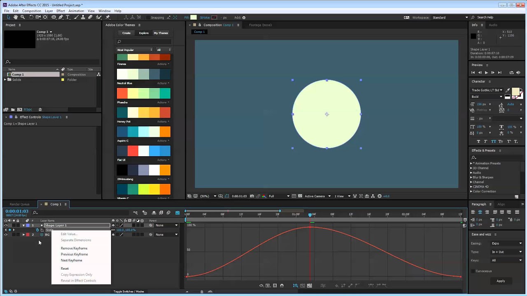
Task: Toggle Faux Bold style button in Character panel
Action: click(x=478, y=141)
